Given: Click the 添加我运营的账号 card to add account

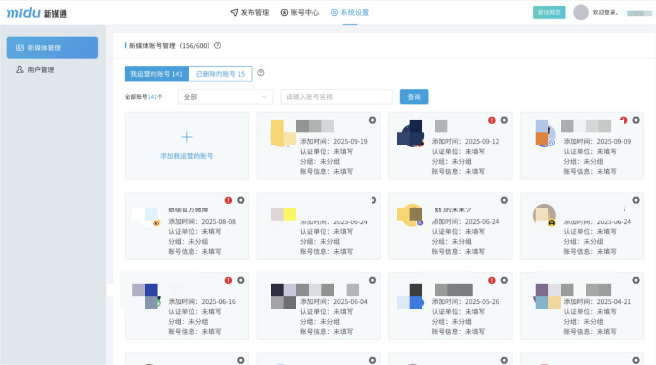Looking at the screenshot, I should click(187, 146).
